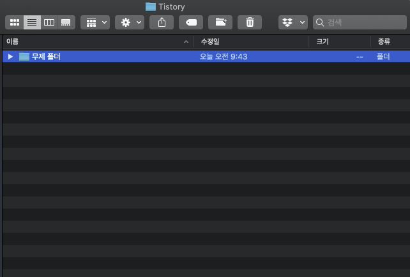
Task: Switch to gallery view
Action: point(66,22)
